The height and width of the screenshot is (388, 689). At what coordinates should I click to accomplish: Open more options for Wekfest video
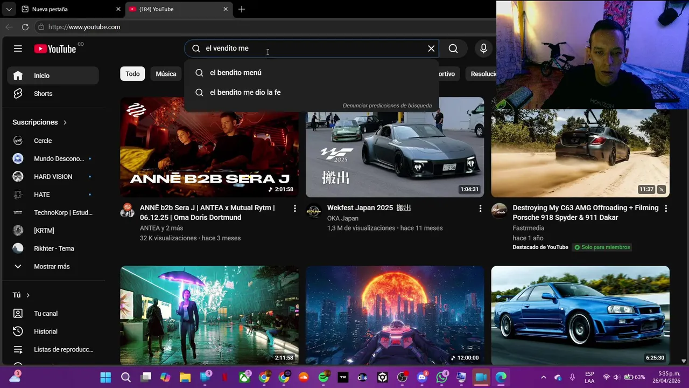pyautogui.click(x=480, y=208)
